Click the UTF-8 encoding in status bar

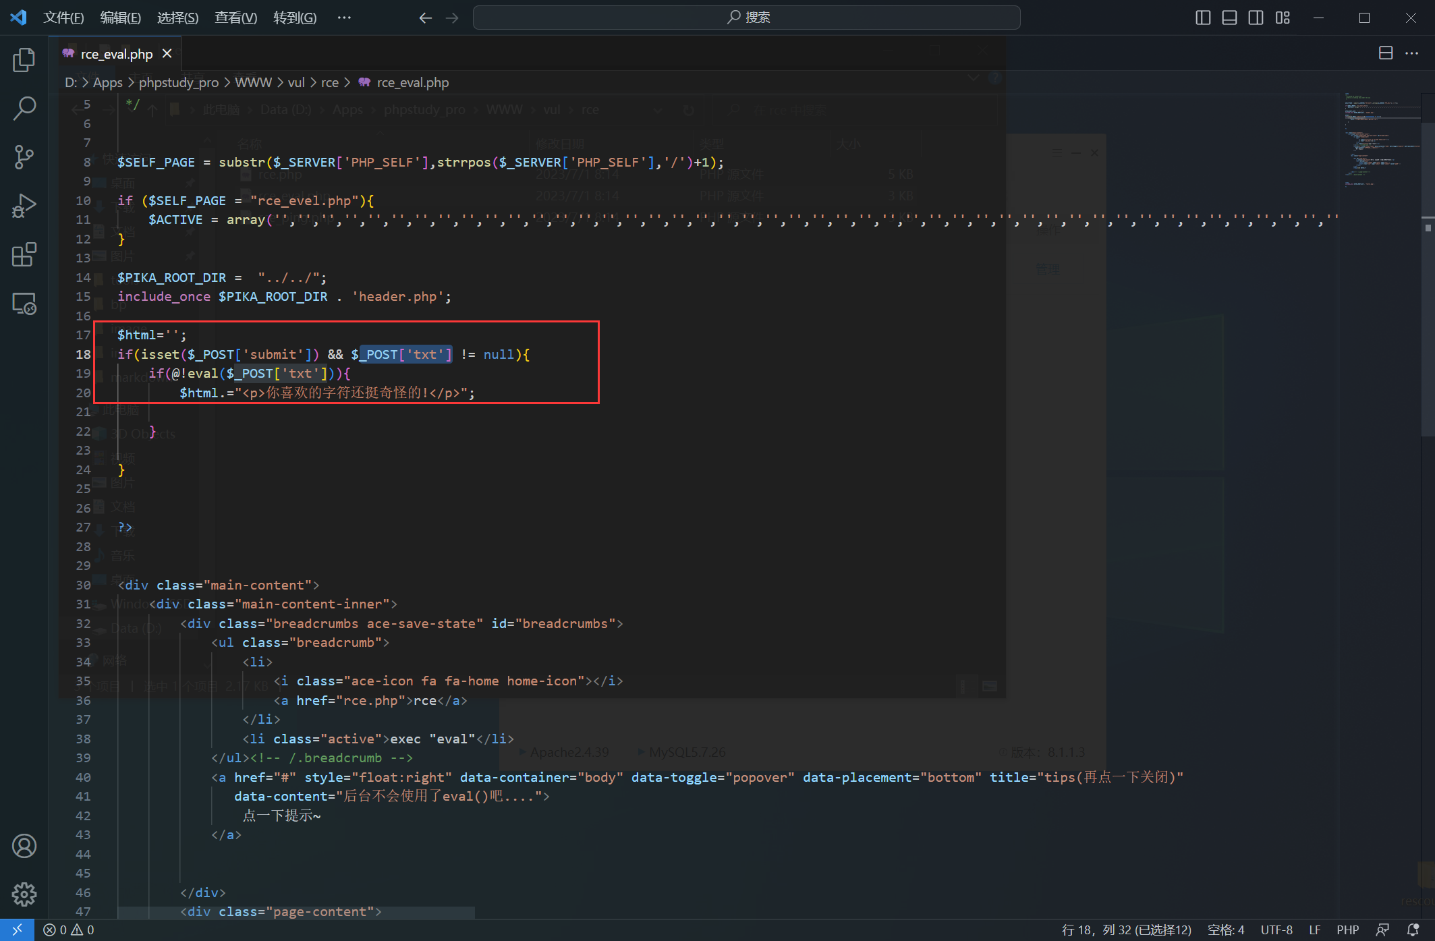click(1276, 930)
